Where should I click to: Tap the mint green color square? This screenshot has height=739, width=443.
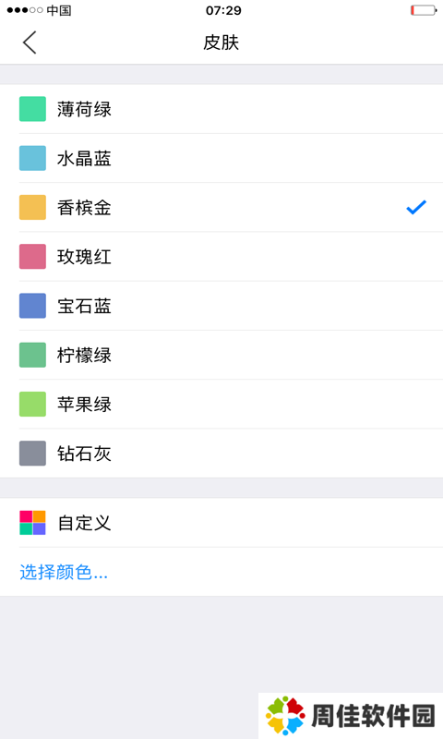pyautogui.click(x=32, y=109)
